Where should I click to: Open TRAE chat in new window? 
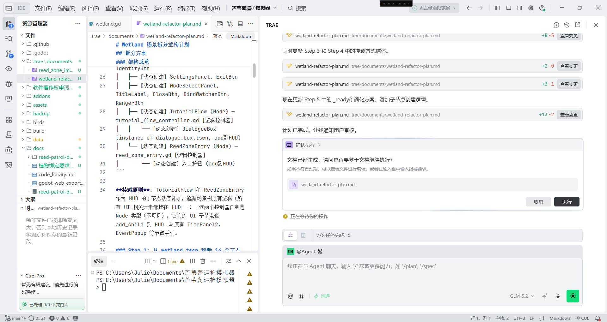[x=578, y=25]
